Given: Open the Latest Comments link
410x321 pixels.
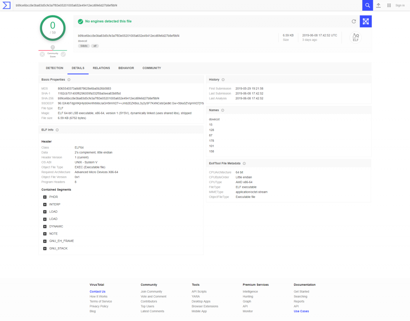Looking at the screenshot, I should point(153,311).
